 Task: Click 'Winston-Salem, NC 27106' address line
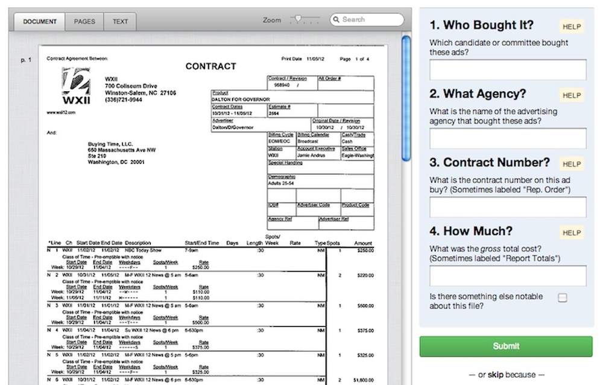pyautogui.click(x=140, y=93)
